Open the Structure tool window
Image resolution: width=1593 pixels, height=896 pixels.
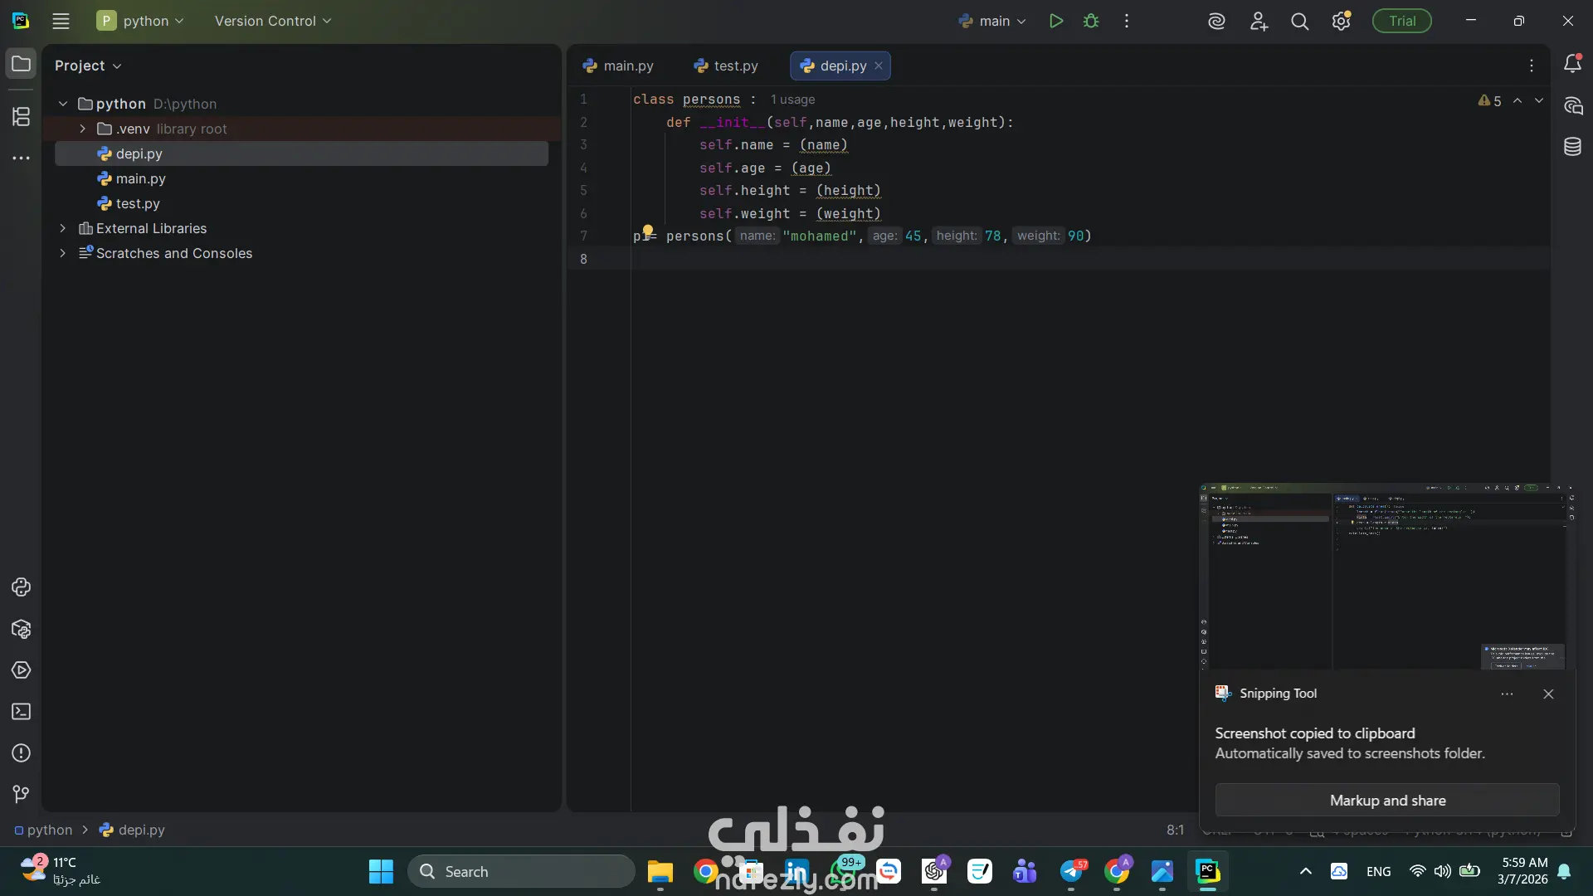[22, 117]
